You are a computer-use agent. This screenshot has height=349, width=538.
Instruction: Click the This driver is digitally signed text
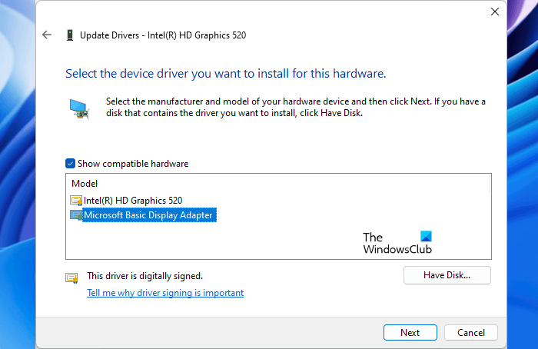[144, 275]
